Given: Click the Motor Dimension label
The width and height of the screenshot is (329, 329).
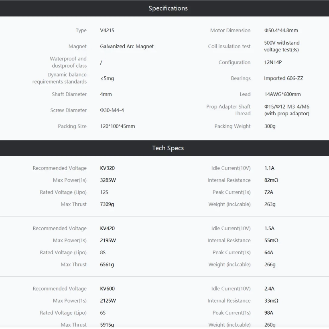Looking at the screenshot, I should pos(230,31).
